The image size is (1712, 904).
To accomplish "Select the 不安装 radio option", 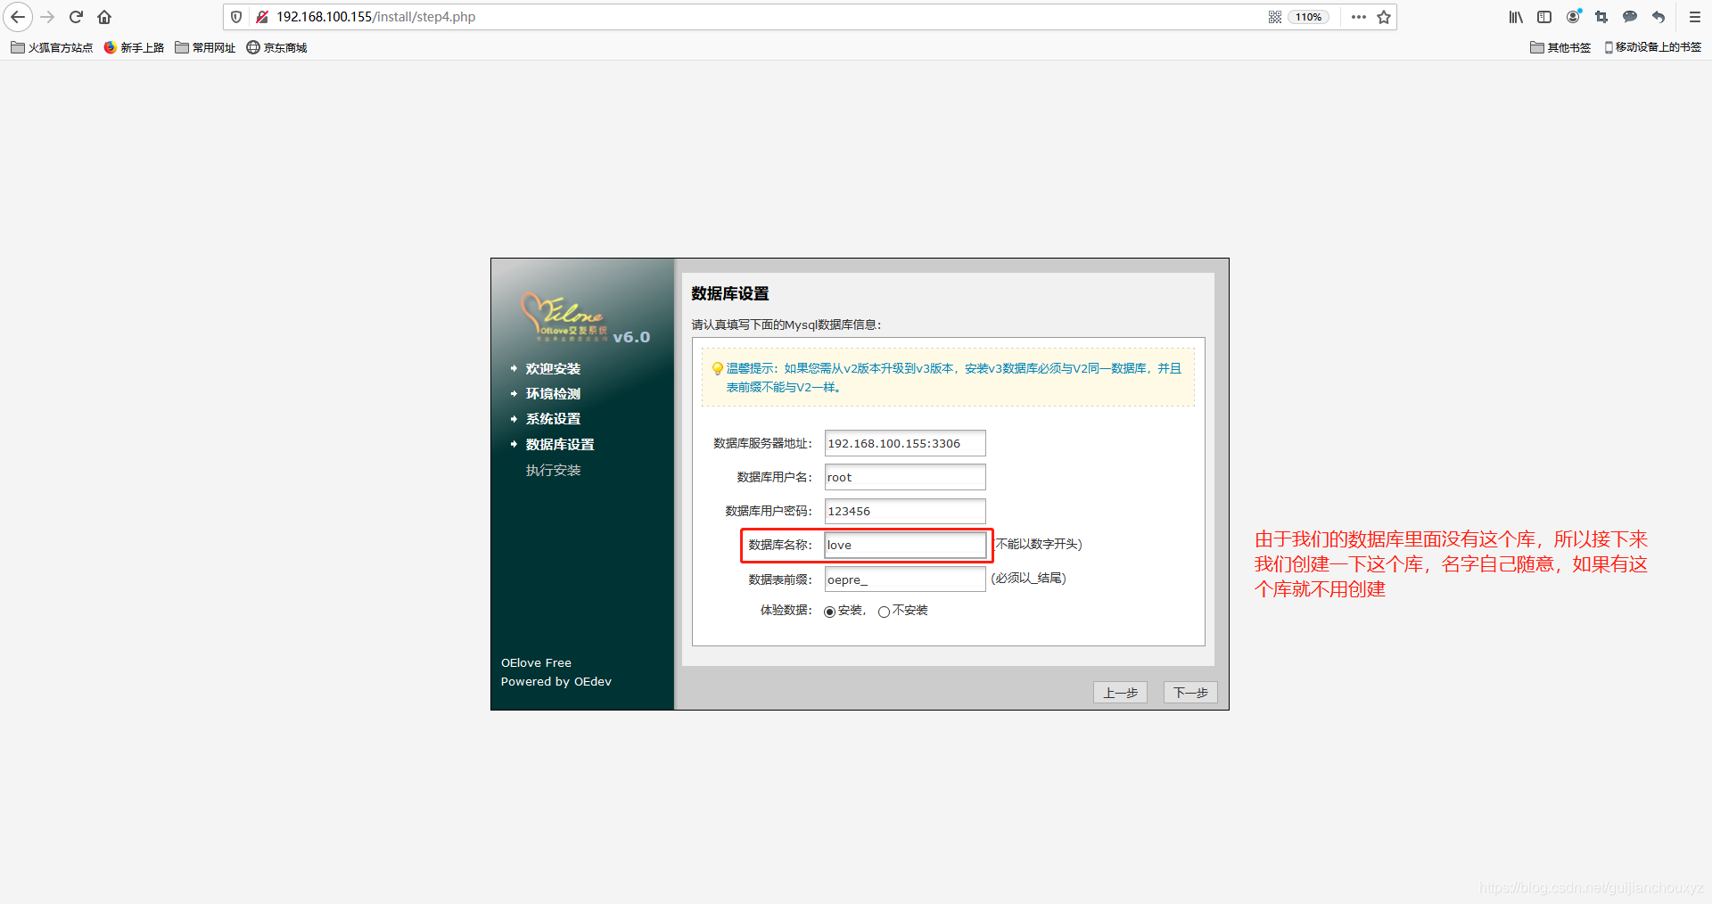I will click(x=885, y=612).
